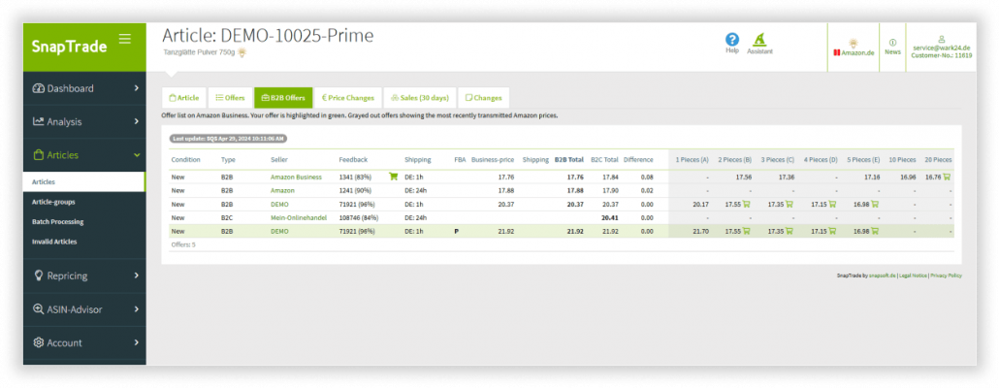Screen dimensions: 999x388
Task: Click the service@wark24.de account email
Action: [x=942, y=48]
